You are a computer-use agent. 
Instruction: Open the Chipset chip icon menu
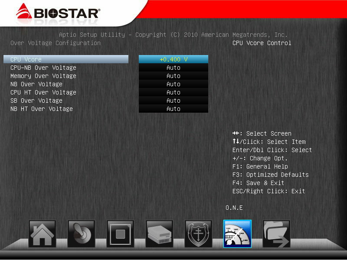click(120, 234)
